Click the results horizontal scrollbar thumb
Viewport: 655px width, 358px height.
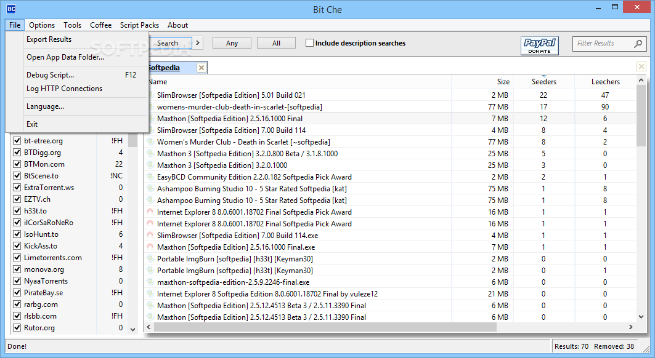pyautogui.click(x=325, y=327)
